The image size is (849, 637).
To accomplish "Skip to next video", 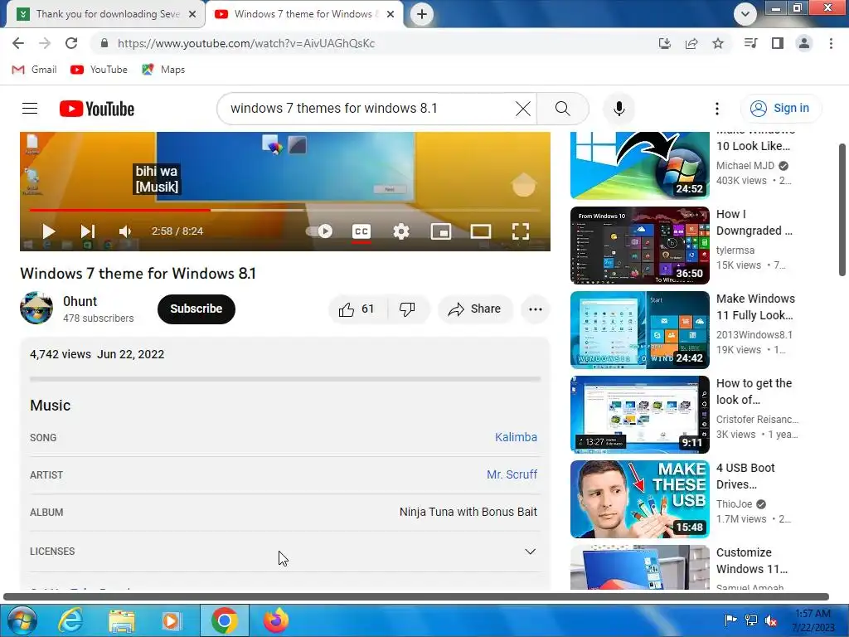I will 87,231.
